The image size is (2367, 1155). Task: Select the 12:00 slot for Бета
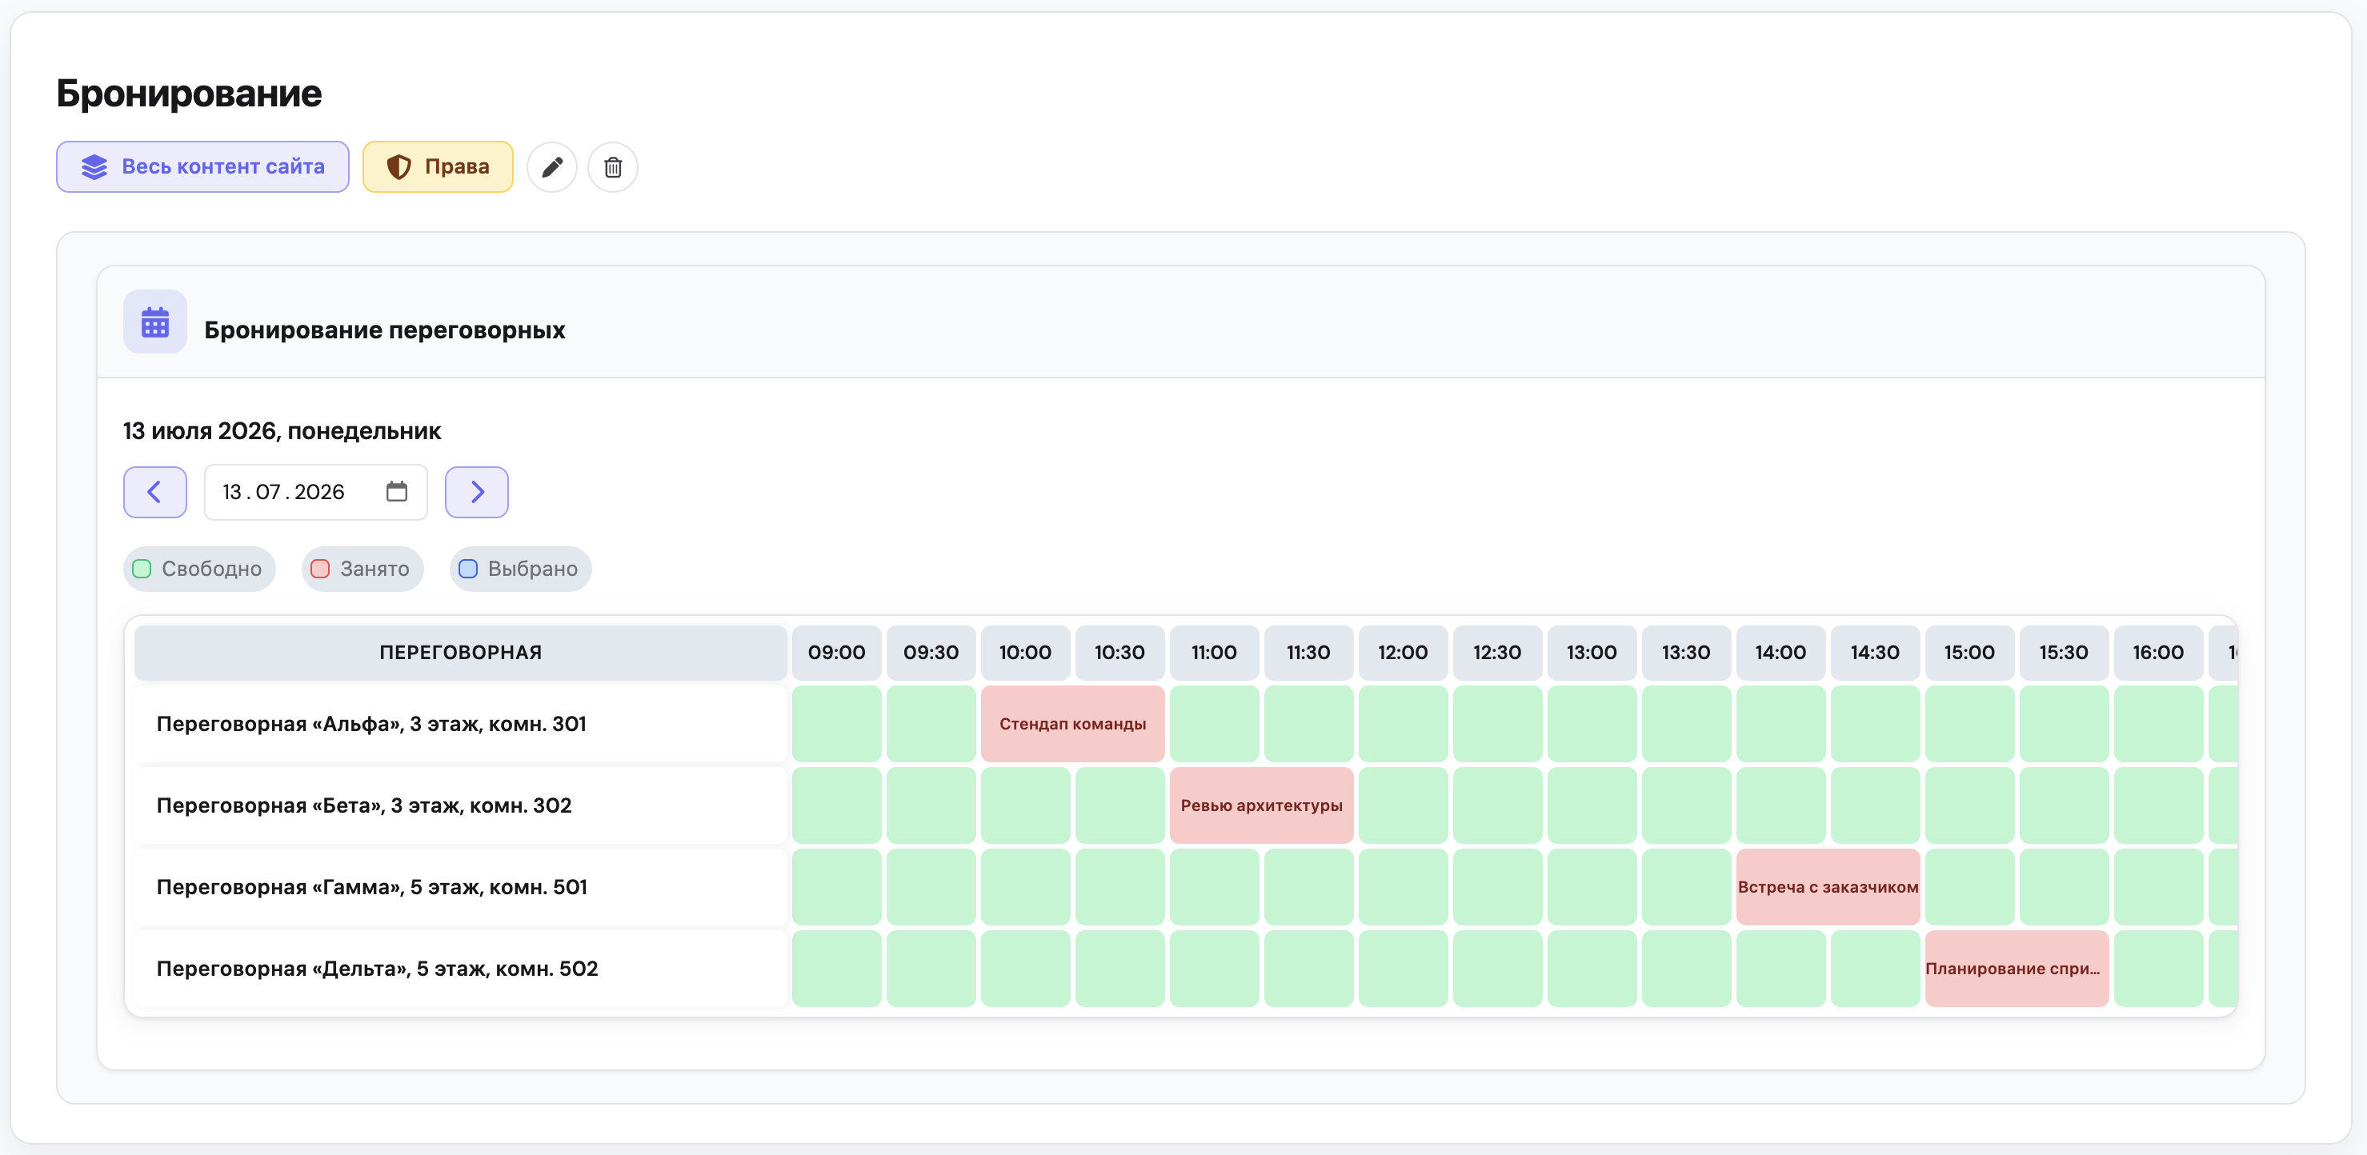tap(1403, 805)
